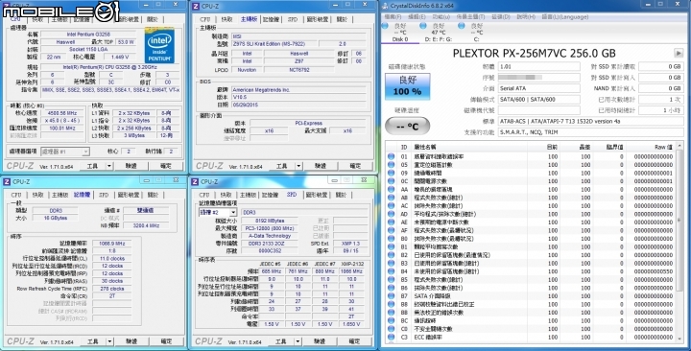
Task: Click 工具 Tools button in Memory CPU-Z window
Action: point(92,341)
